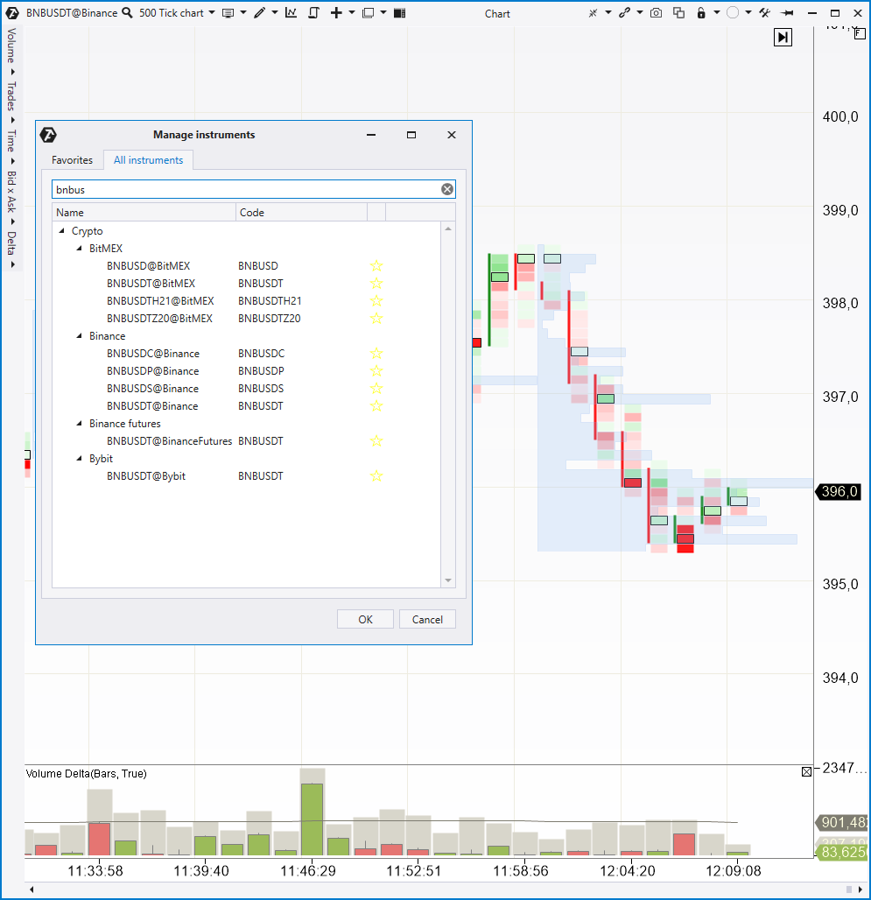Screen dimensions: 871x900
Task: Expand the Trades side panel tab
Action: click(x=11, y=102)
